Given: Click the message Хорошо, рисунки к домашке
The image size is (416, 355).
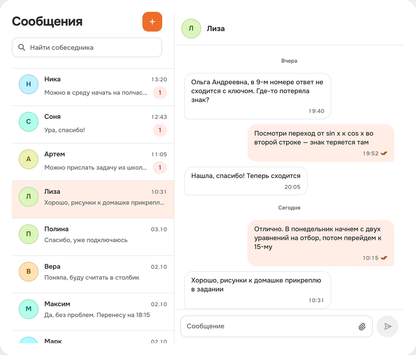Looking at the screenshot, I should (258, 290).
